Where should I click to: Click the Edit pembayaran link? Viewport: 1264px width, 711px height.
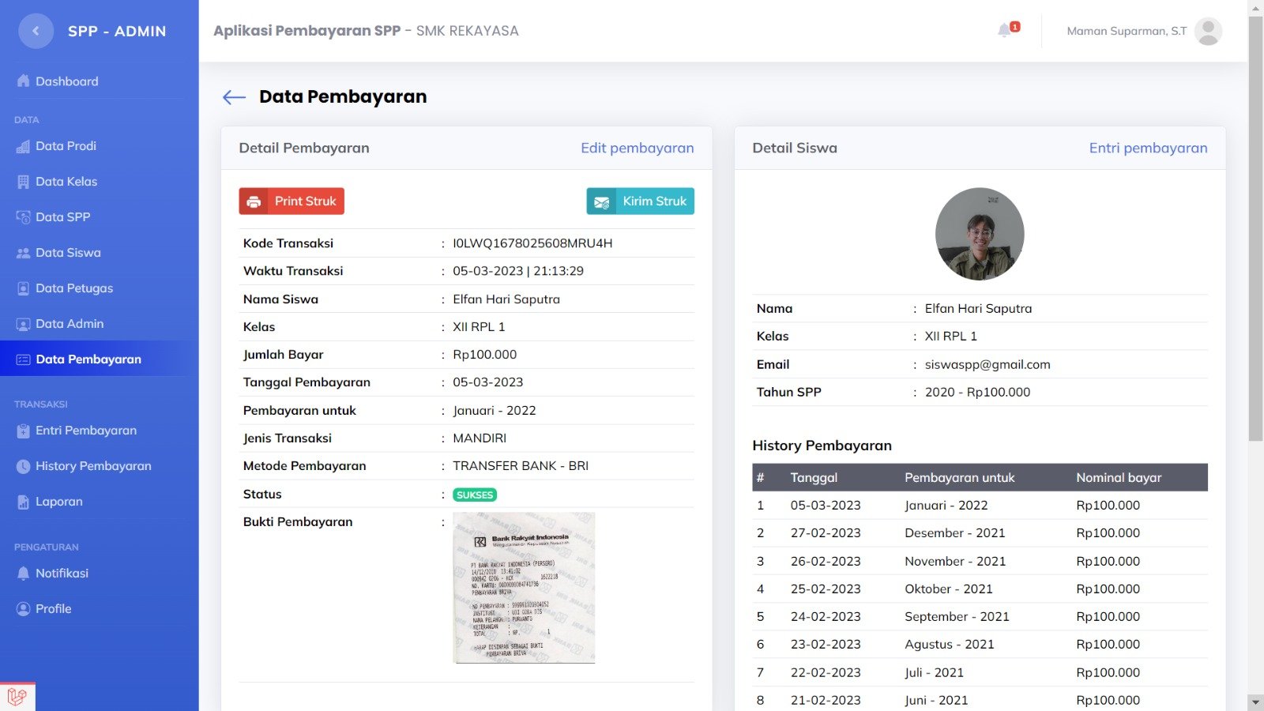click(x=637, y=148)
